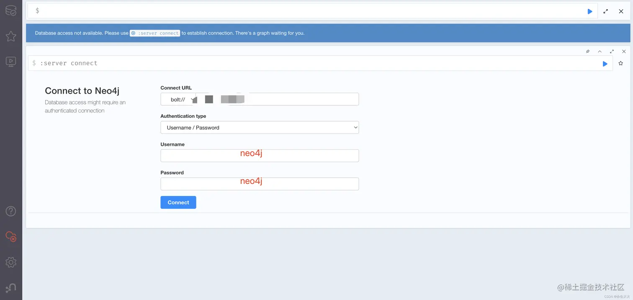Save :server connect as favorite
Viewport: 633px width, 300px height.
[x=621, y=64]
